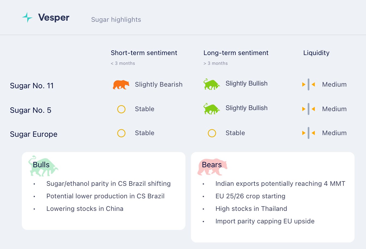This screenshot has width=366, height=249.
Task: Select the Sugar No. 11 row label
Action: (32, 86)
